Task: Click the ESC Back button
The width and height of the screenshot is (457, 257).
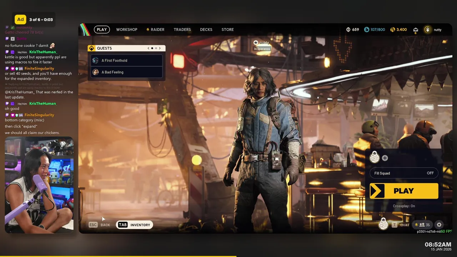Action: click(x=100, y=225)
